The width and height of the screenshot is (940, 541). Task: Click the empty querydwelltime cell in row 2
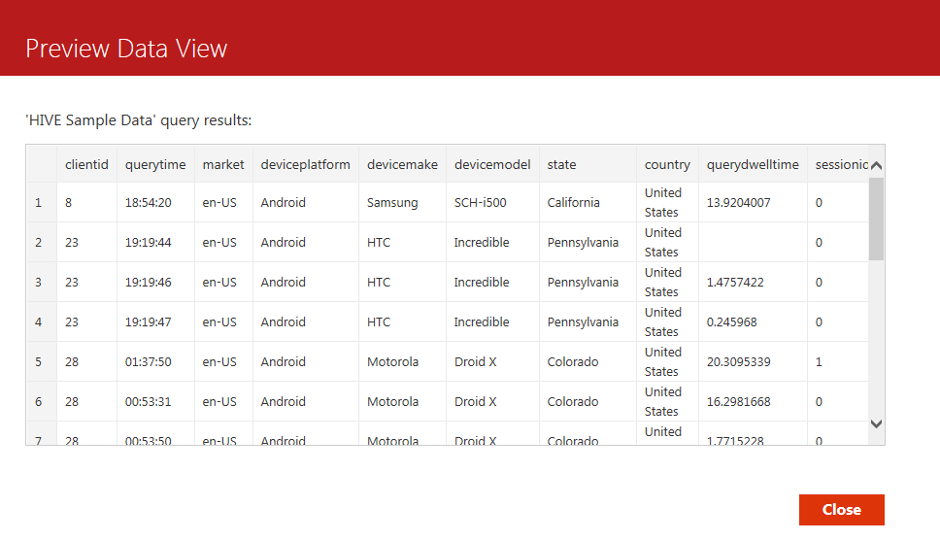point(753,243)
